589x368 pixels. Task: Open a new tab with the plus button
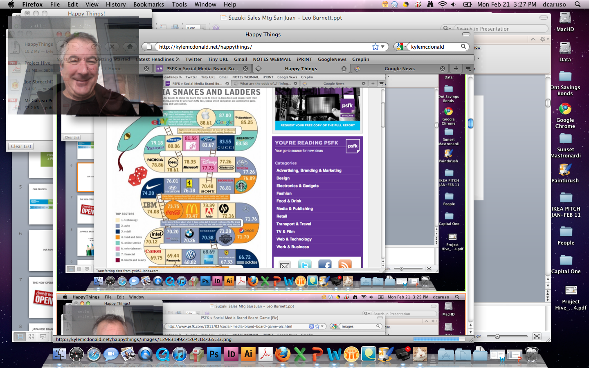pyautogui.click(x=456, y=68)
